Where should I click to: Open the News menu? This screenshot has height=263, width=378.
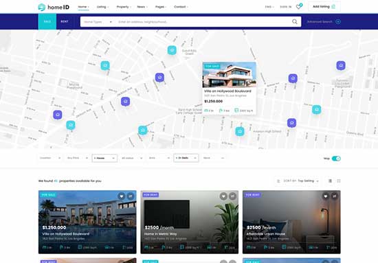[142, 7]
